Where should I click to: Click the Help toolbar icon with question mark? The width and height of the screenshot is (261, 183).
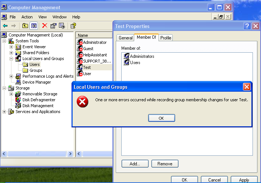click(73, 26)
